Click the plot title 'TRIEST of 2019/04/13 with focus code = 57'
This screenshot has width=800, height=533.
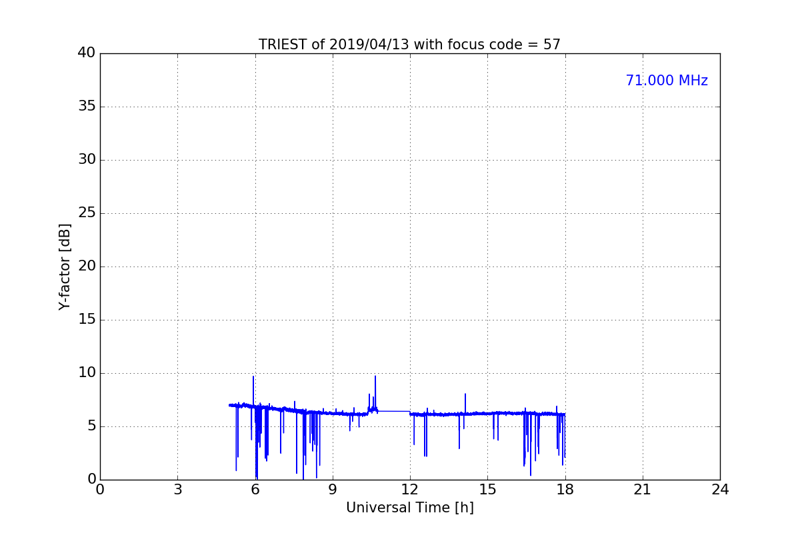[409, 45]
